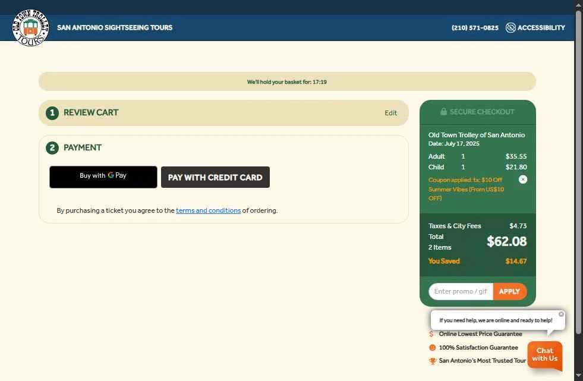Click the Date: July 17, 2025 text

453,143
